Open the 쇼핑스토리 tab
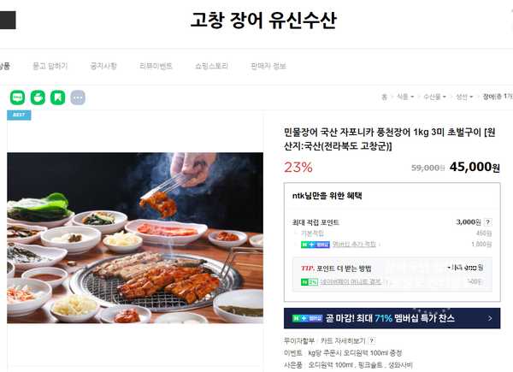Image resolution: width=513 pixels, height=372 pixels. 211,66
